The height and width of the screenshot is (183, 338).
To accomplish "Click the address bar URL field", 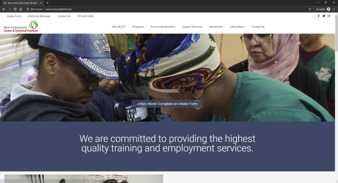I will click(172, 9).
